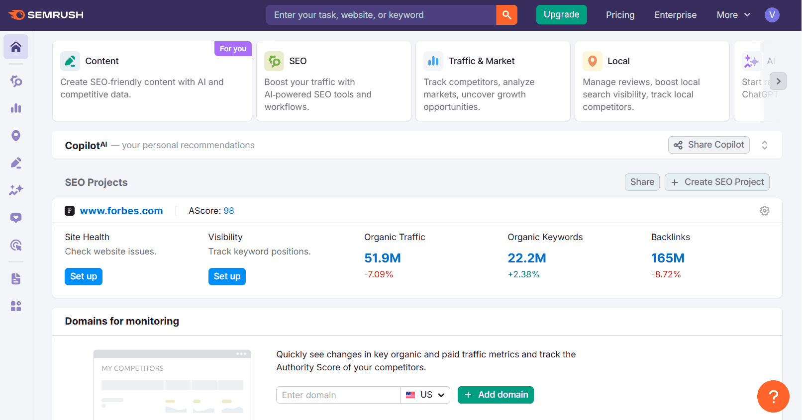Open the user avatar V menu

772,15
